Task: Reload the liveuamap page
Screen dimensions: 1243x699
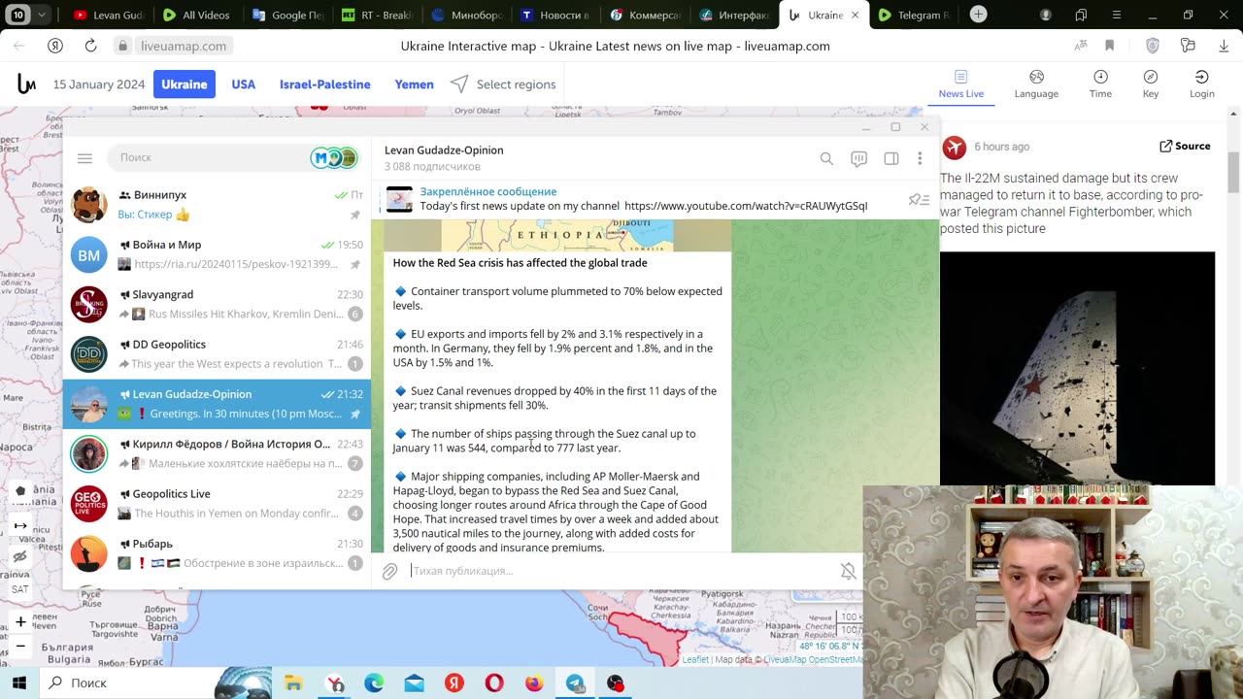Action: (90, 46)
